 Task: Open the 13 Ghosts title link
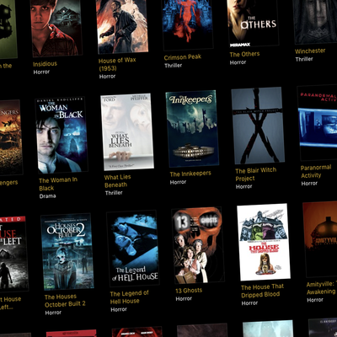point(189,291)
